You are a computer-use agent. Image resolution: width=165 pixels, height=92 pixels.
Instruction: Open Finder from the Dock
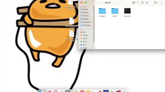pos(41,91)
